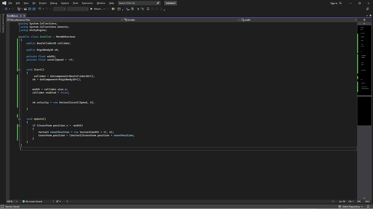This screenshot has height=209, width=373.
Task: Open Select Repository in the status bar
Action: pos(351,206)
